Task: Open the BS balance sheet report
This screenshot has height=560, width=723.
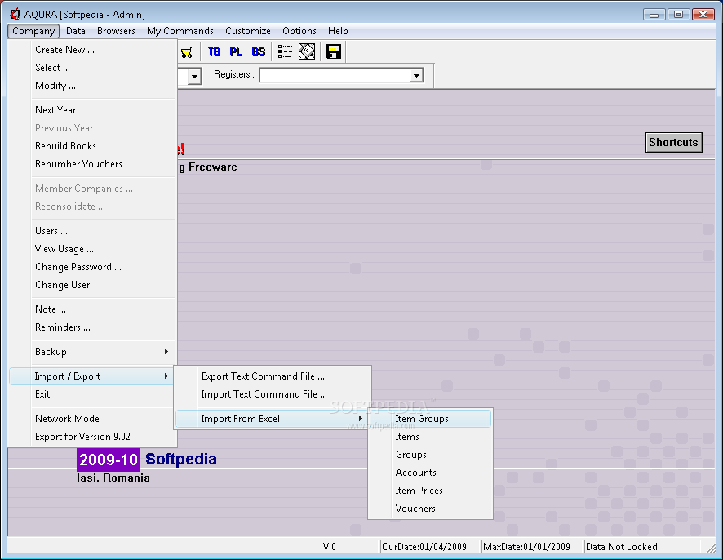Action: click(258, 51)
